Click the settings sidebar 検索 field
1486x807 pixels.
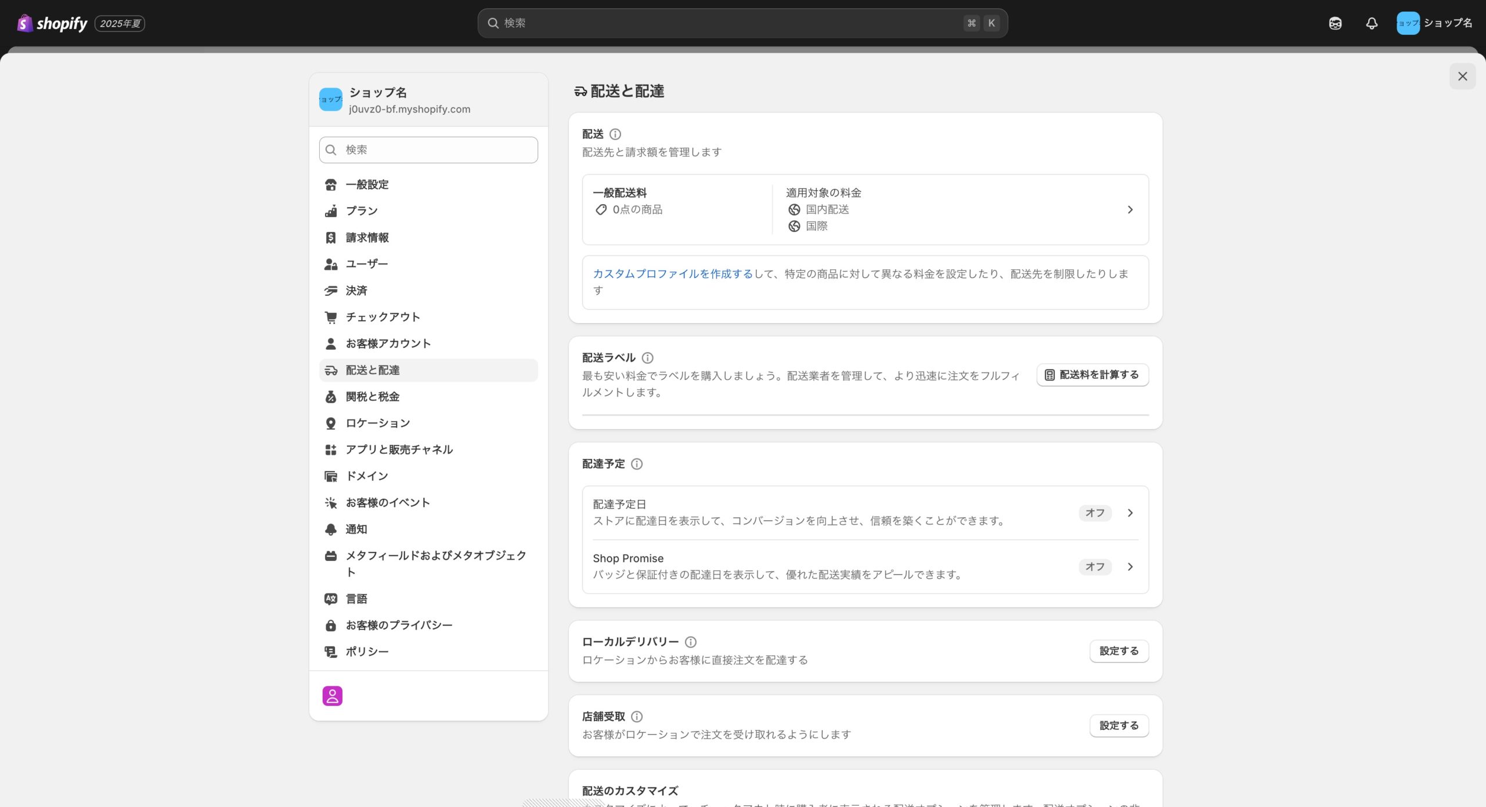(x=428, y=150)
